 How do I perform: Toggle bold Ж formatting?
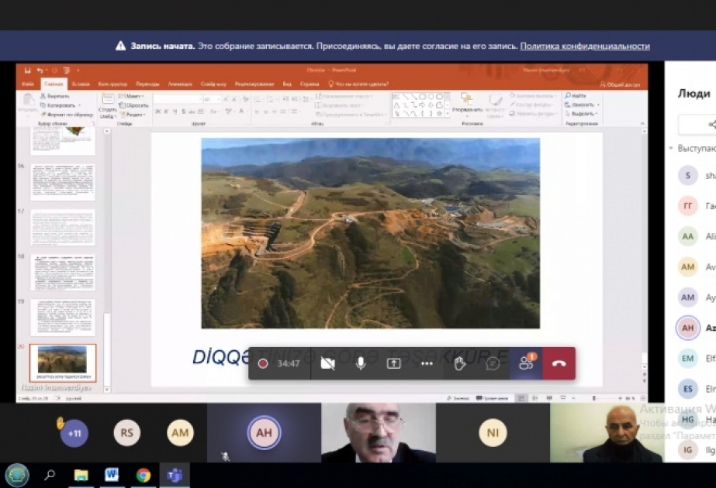[157, 112]
